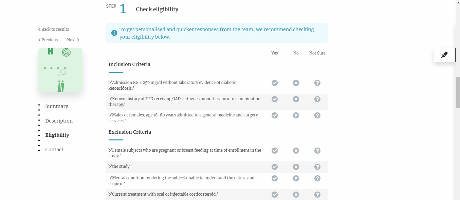Jump to the Description section
The height and width of the screenshot is (200, 460).
click(x=59, y=121)
